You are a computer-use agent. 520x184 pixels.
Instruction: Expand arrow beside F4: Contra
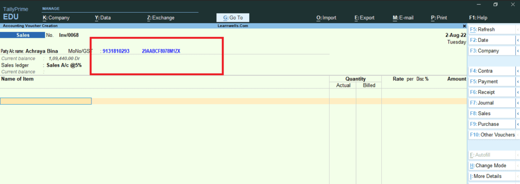click(x=517, y=71)
